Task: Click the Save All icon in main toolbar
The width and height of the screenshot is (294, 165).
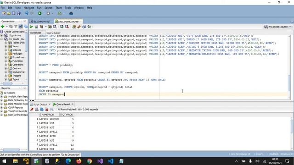Action: [x=18, y=13]
